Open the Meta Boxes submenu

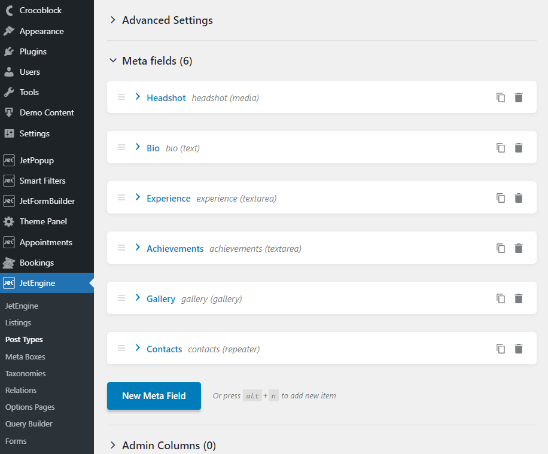click(x=25, y=357)
